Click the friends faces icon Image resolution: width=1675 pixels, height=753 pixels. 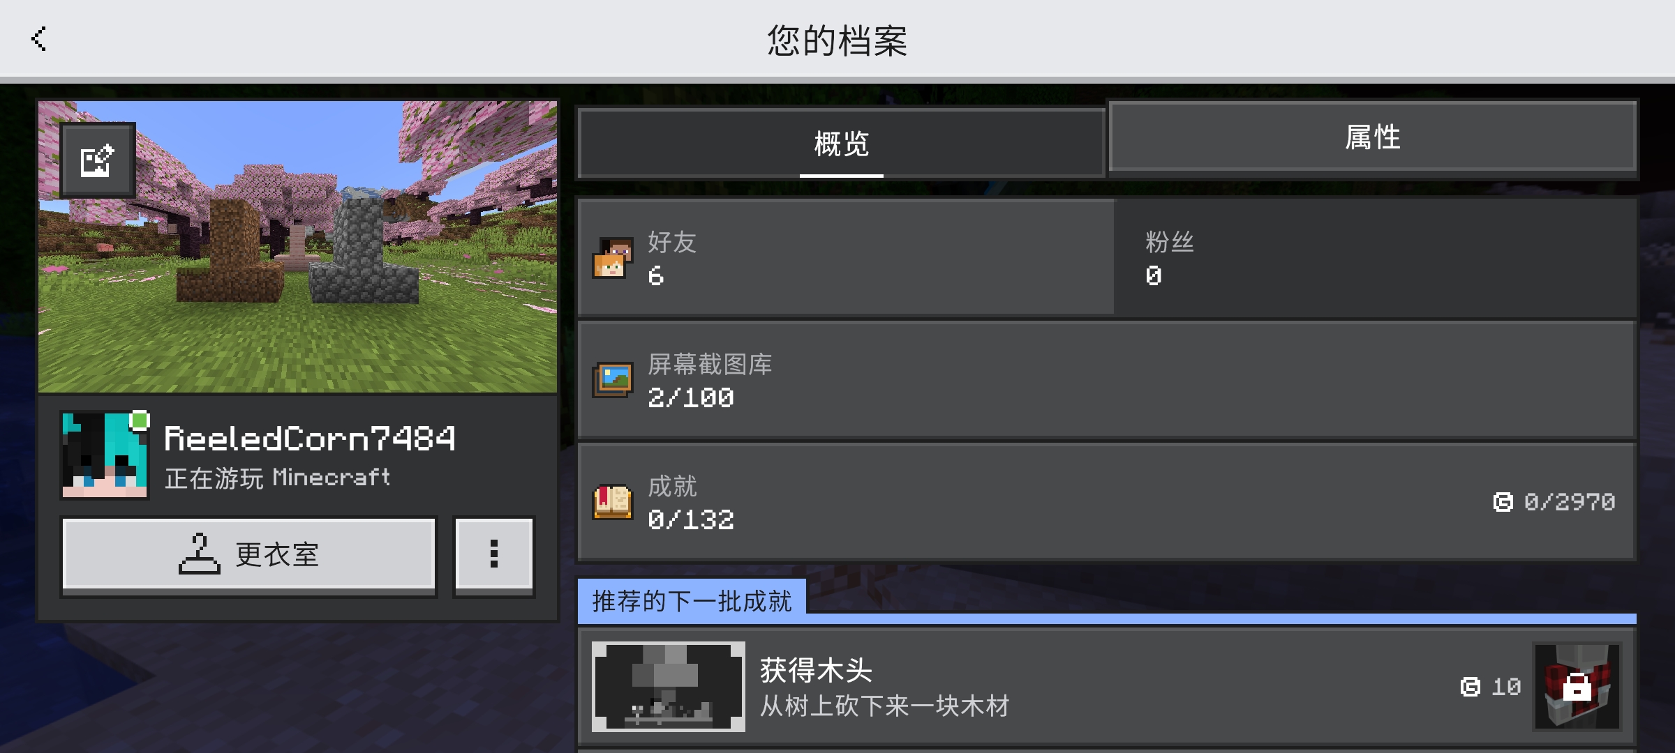tap(613, 258)
